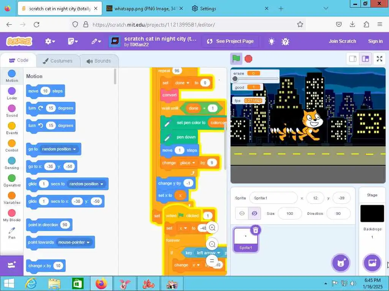Open the Firefox downloads panel

[352, 24]
